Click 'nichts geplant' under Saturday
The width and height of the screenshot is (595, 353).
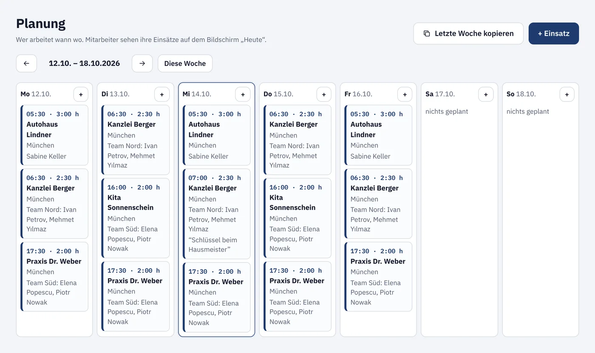pyautogui.click(x=447, y=112)
